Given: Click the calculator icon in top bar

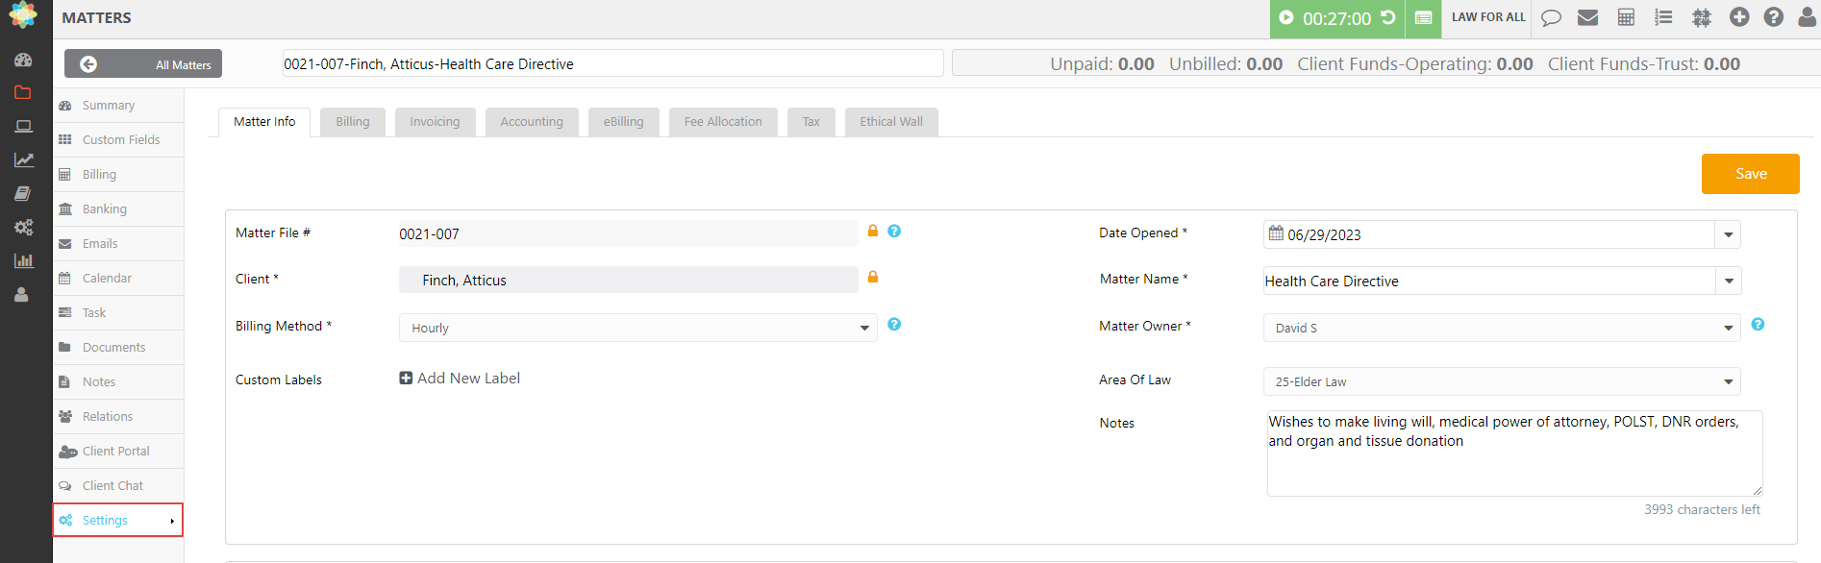Looking at the screenshot, I should [x=1626, y=18].
